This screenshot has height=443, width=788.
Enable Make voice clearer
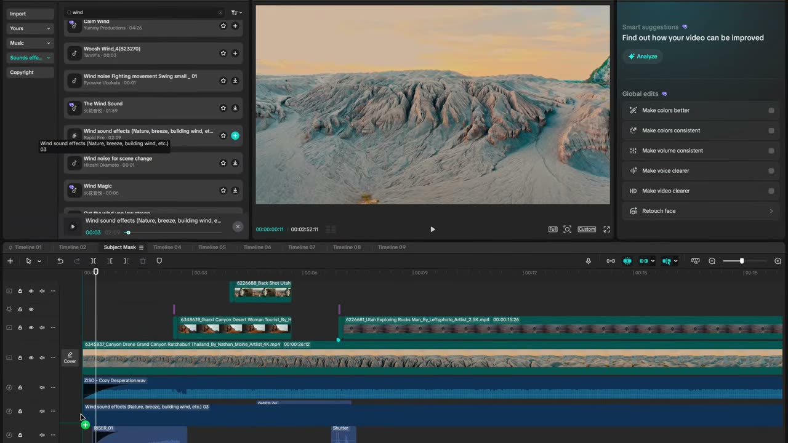(771, 170)
